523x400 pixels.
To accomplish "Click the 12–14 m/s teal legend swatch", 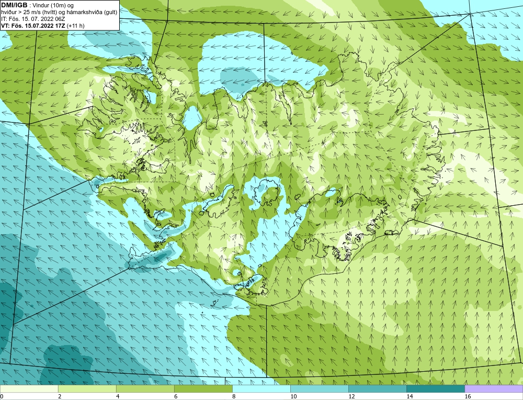I will 377,388.
